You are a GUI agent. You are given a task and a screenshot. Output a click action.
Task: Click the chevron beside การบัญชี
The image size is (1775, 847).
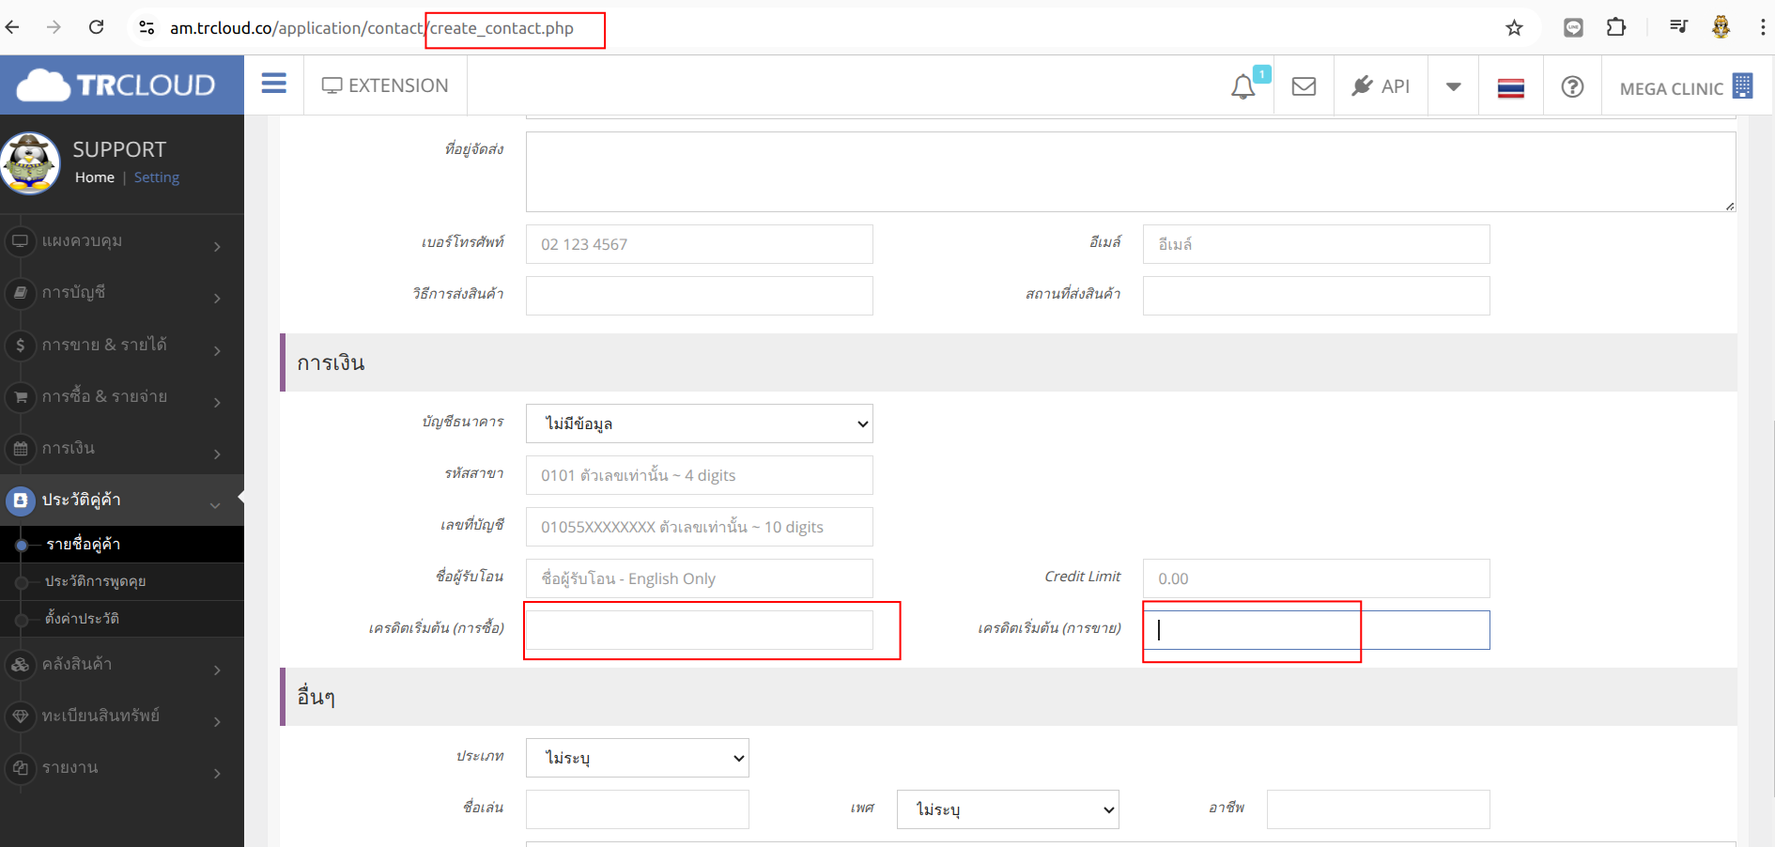(x=217, y=299)
